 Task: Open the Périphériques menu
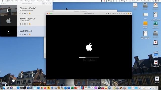(x=41, y=1)
